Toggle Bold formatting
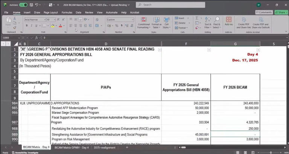 [27, 26]
